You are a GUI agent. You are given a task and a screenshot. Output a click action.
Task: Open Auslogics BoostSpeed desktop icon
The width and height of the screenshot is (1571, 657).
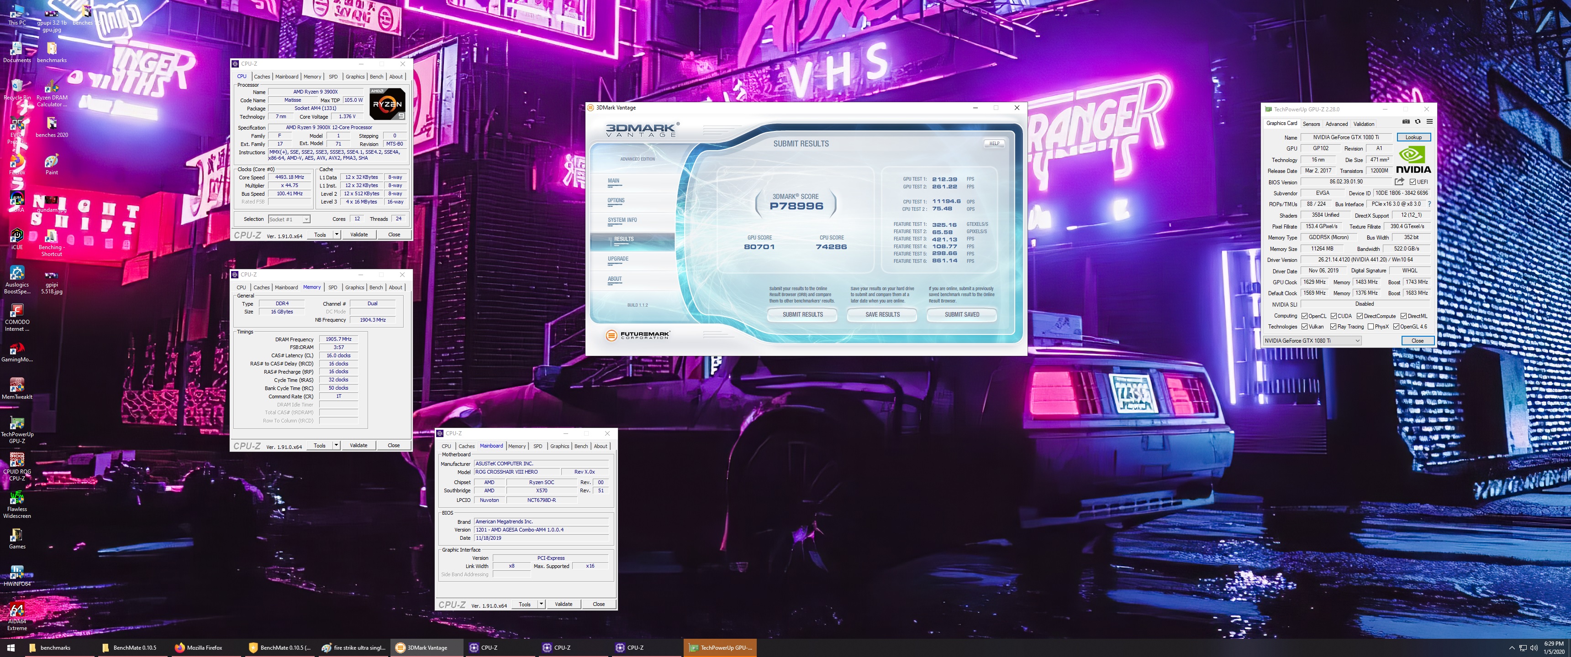[17, 280]
